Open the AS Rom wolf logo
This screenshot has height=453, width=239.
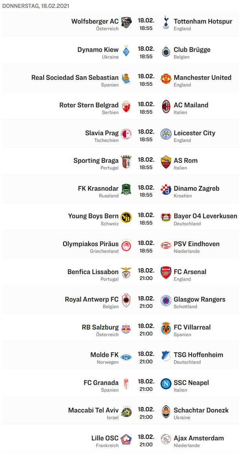tap(166, 162)
